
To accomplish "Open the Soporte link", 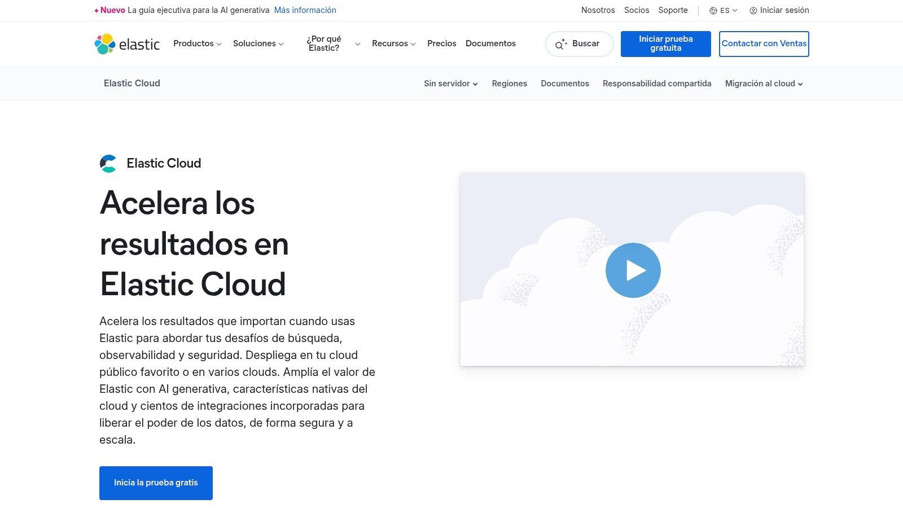I will [x=673, y=10].
